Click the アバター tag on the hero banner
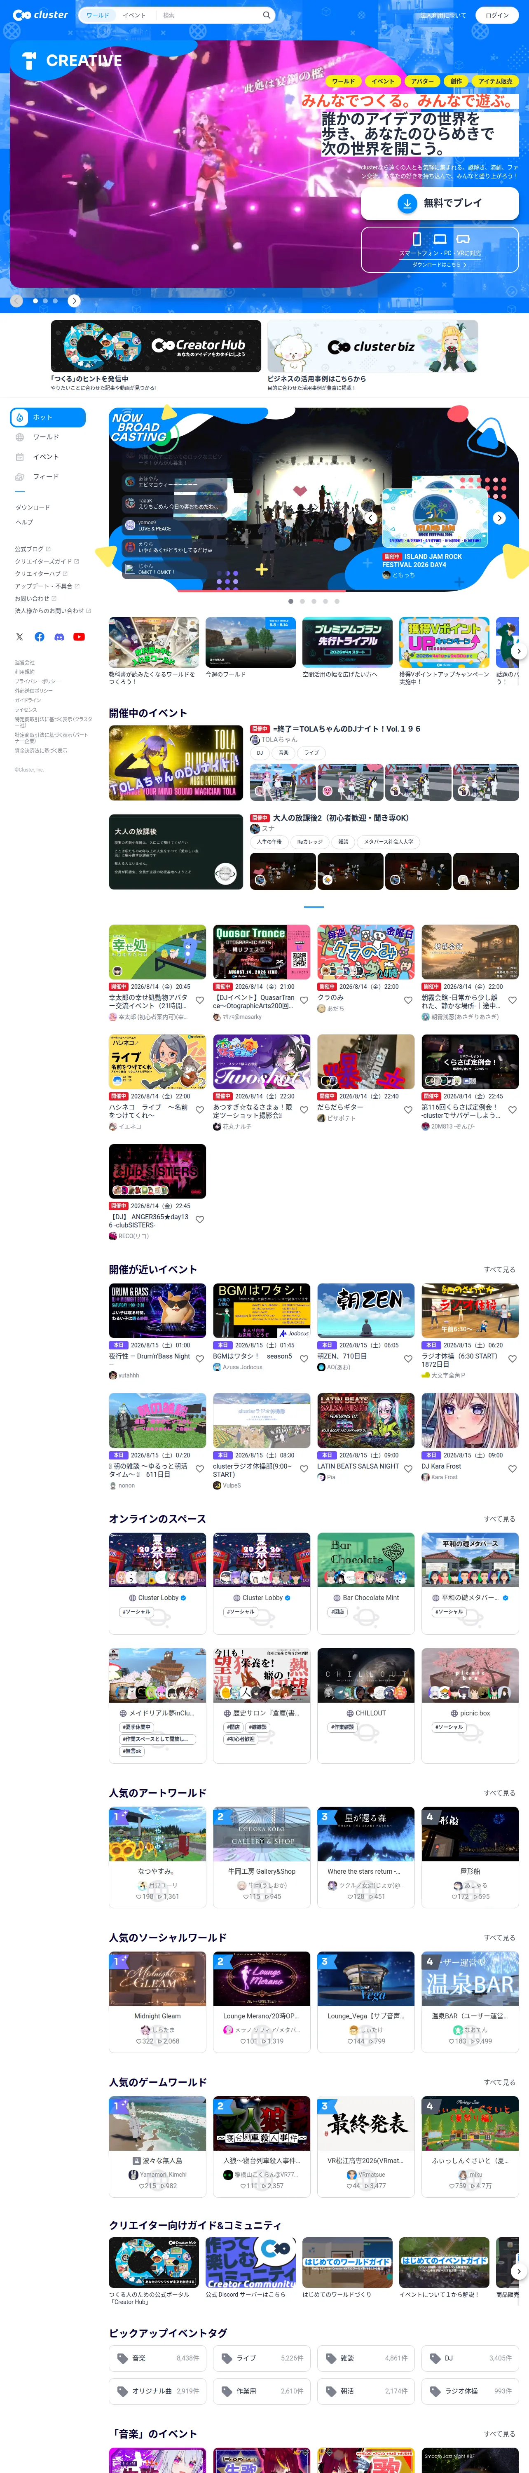The width and height of the screenshot is (529, 2473). 421,82
